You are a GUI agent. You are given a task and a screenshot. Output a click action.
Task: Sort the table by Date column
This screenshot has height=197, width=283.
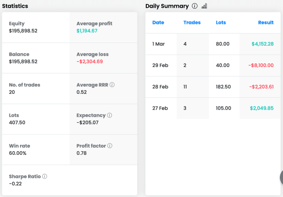[158, 22]
